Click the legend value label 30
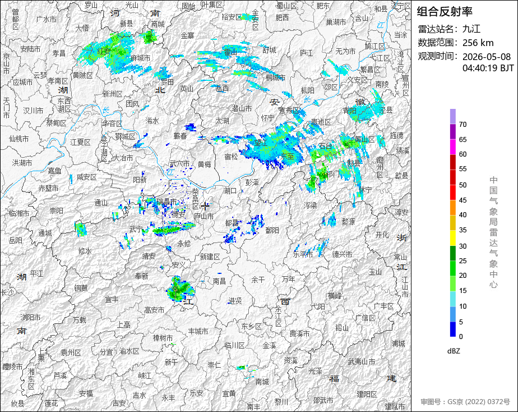The image size is (518, 412). click(x=463, y=246)
